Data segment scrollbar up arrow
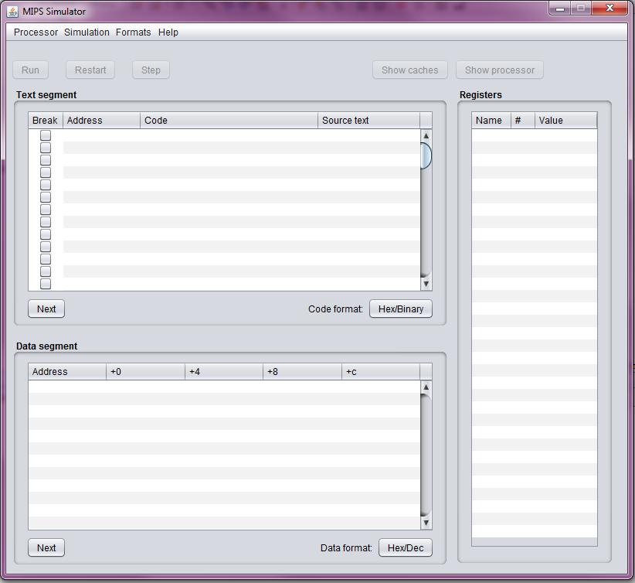 point(426,387)
